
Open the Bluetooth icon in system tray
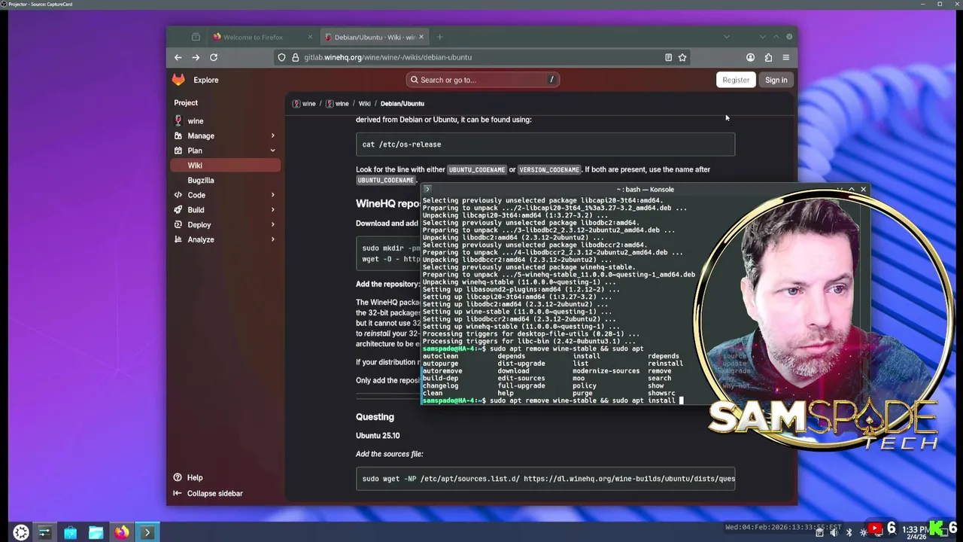tap(849, 532)
